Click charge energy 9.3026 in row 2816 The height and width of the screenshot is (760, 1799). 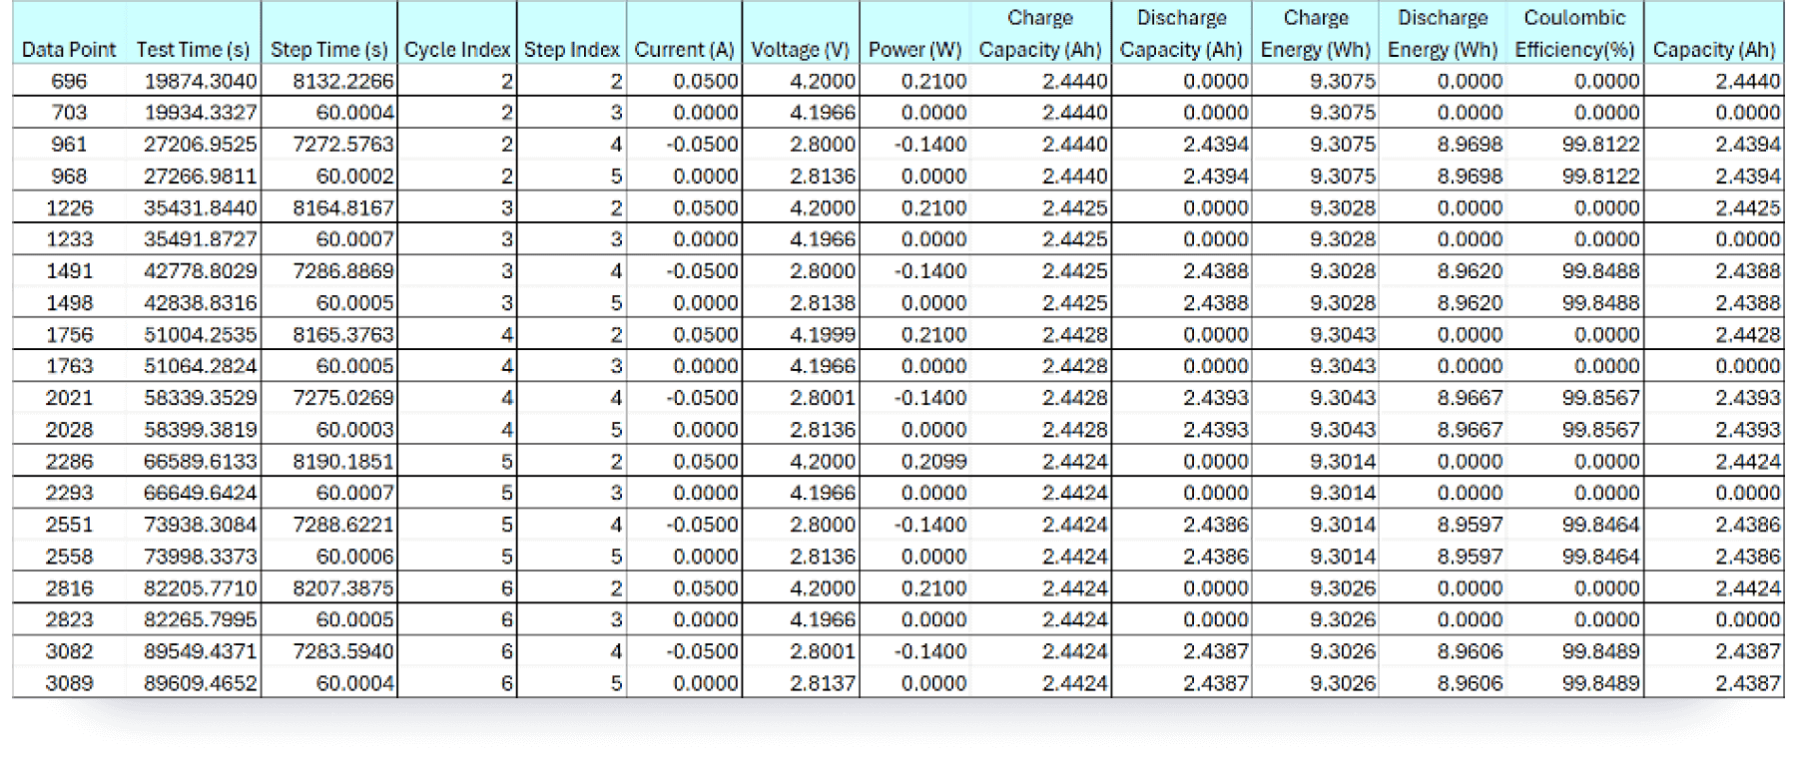click(1316, 588)
